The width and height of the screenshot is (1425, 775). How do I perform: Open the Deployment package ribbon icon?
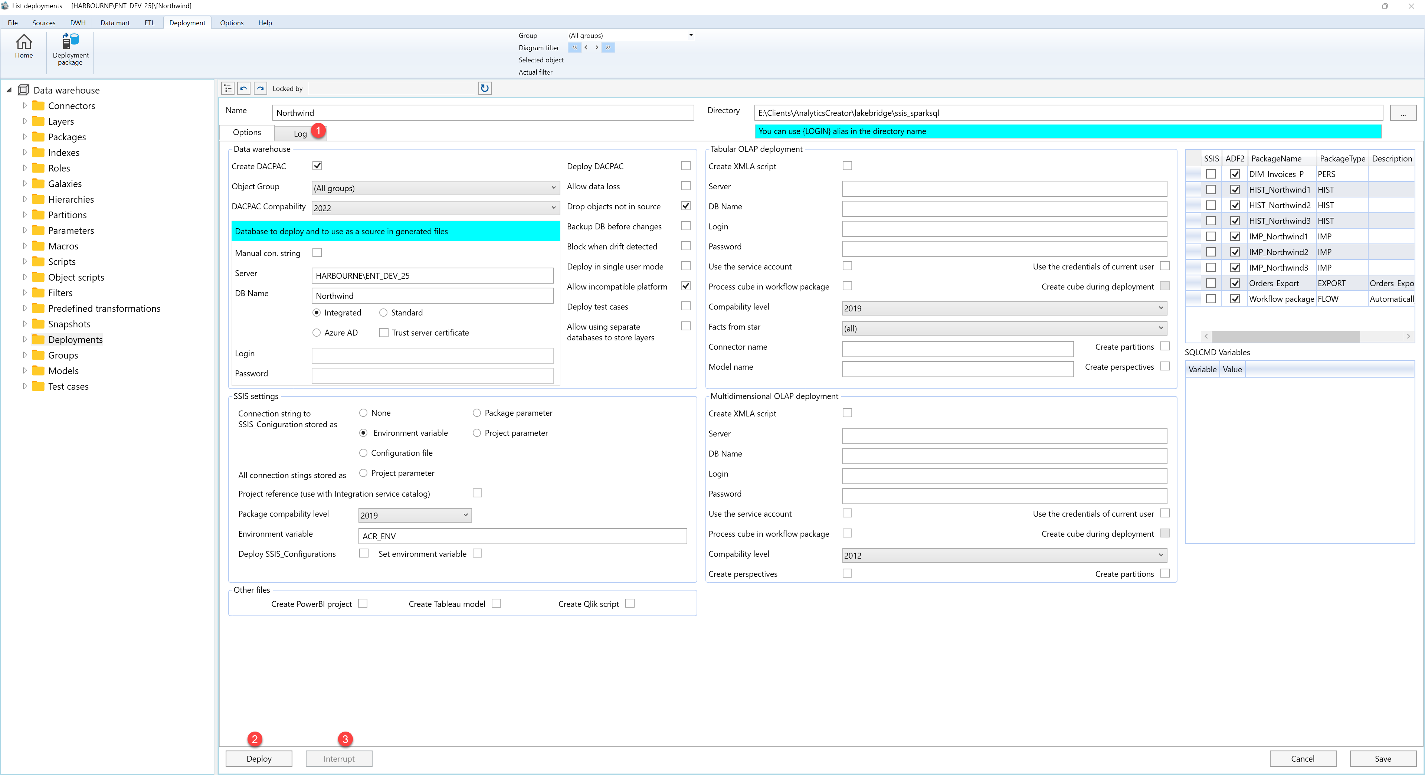pyautogui.click(x=70, y=41)
